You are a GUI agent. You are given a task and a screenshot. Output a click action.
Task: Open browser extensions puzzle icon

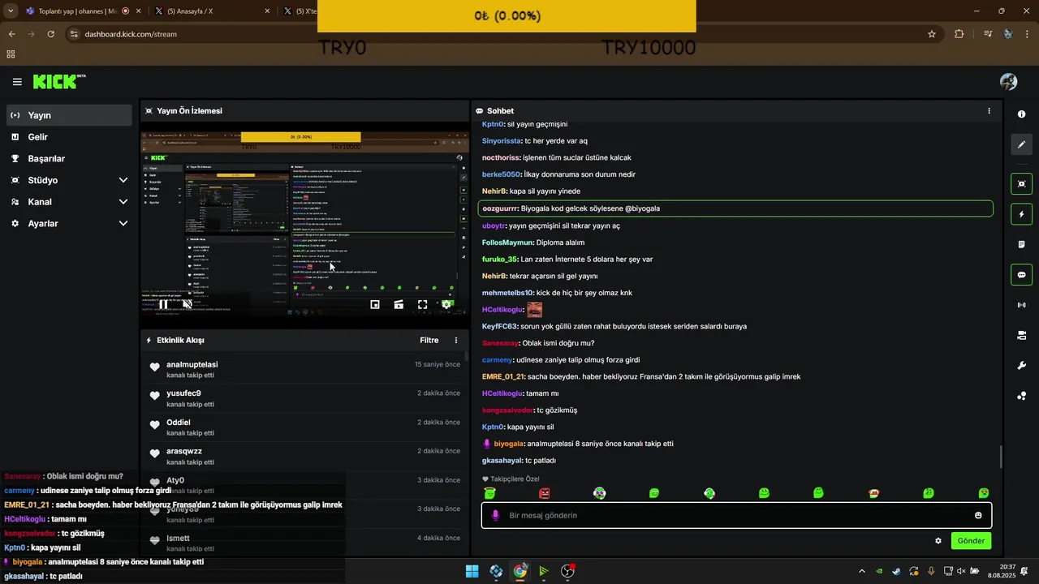pos(959,34)
